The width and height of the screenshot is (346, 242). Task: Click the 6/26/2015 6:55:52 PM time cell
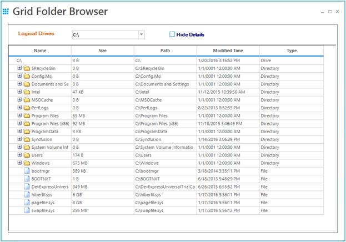[228, 187]
